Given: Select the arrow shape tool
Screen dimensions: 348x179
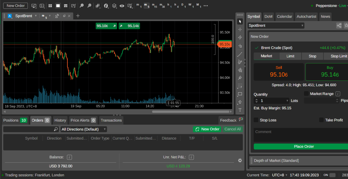Looking at the screenshot, I should coord(240,102).
